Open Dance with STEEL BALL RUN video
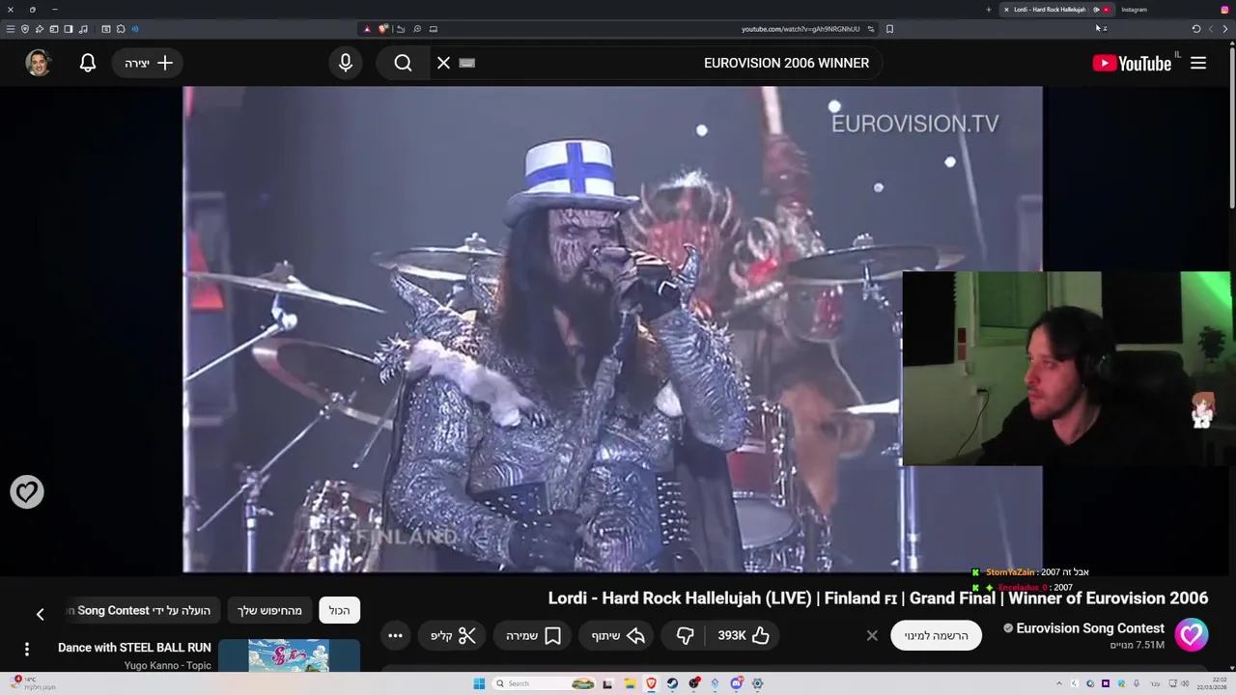This screenshot has width=1236, height=695. click(134, 647)
